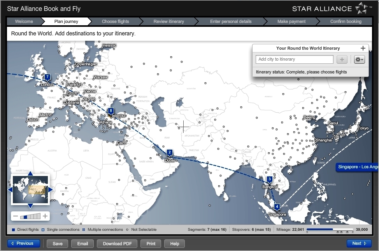Pan the mini-map up with the top arrow
379x251 pixels.
tap(30, 173)
